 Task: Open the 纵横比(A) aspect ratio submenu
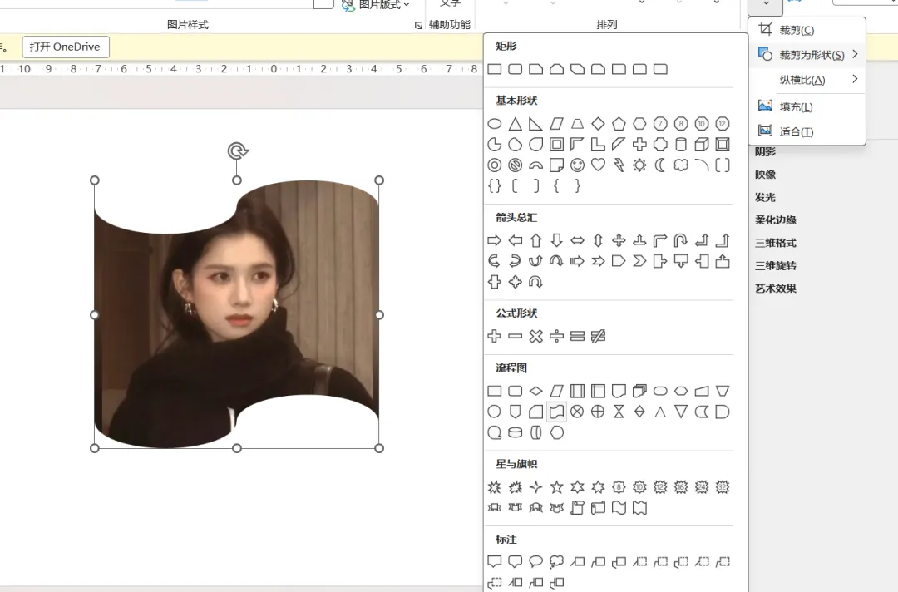[x=807, y=80]
